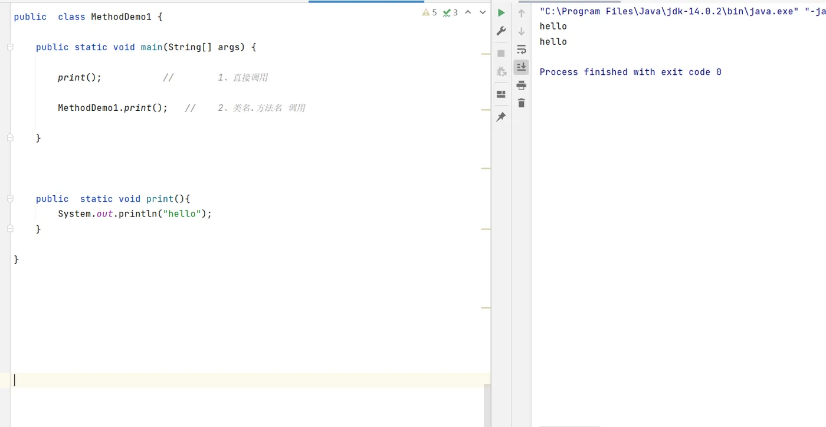The image size is (826, 427).
Task: Collapse the print method fold marker
Action: pyautogui.click(x=10, y=199)
